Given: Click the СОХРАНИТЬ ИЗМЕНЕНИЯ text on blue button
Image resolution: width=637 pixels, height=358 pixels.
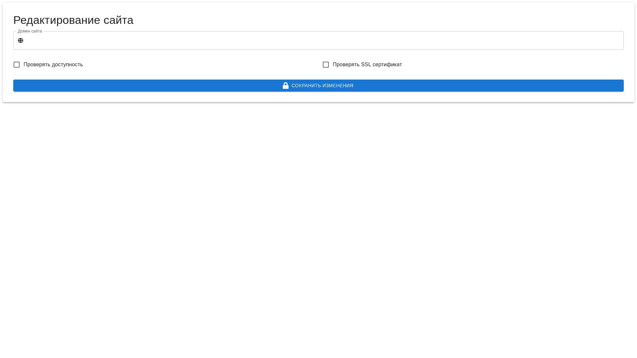Looking at the screenshot, I should tap(322, 86).
